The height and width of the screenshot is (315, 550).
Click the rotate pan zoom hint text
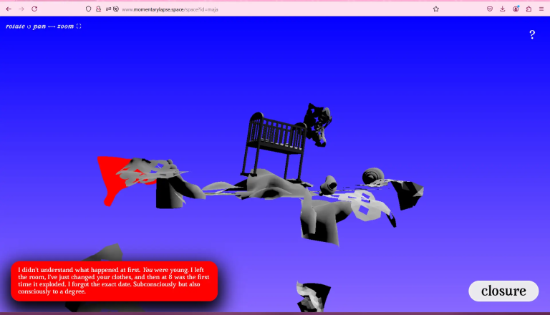44,26
